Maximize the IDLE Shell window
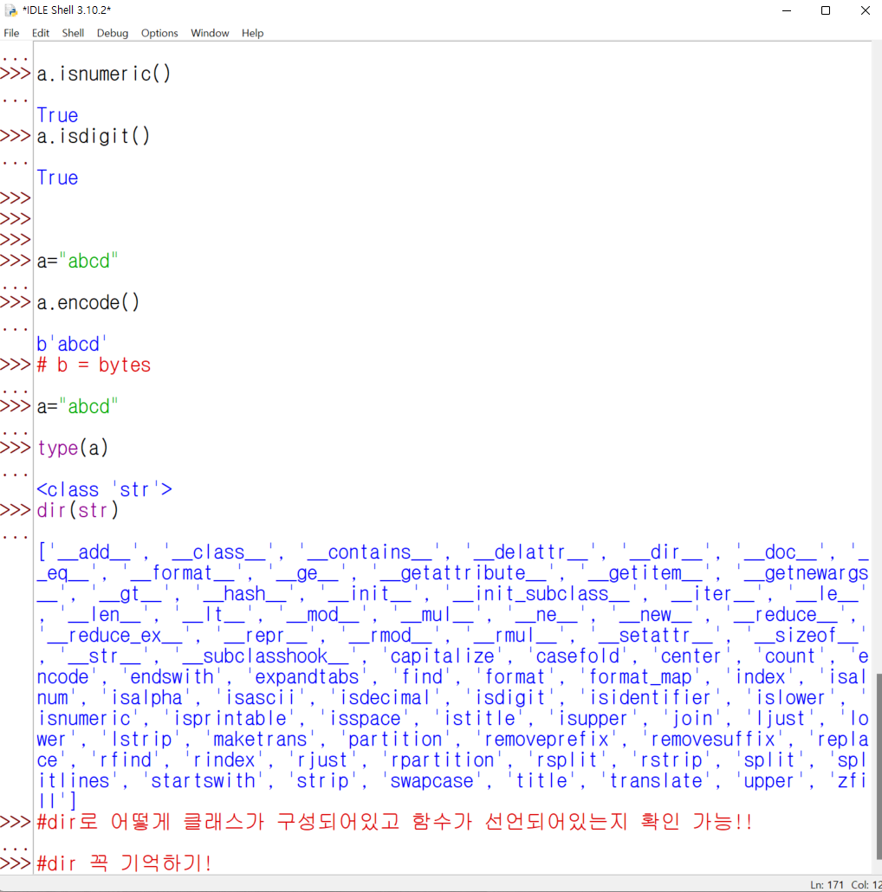 pos(826,10)
